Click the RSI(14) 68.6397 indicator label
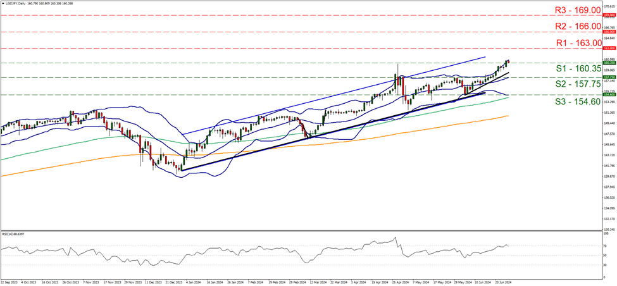This screenshot has height=286, width=617. [x=13, y=233]
